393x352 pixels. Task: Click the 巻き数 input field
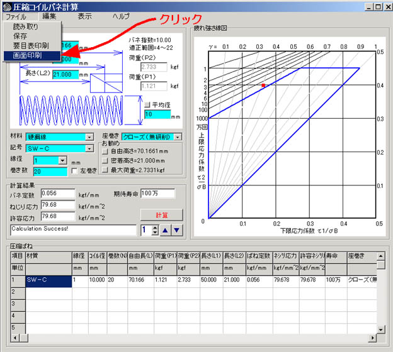(49, 171)
